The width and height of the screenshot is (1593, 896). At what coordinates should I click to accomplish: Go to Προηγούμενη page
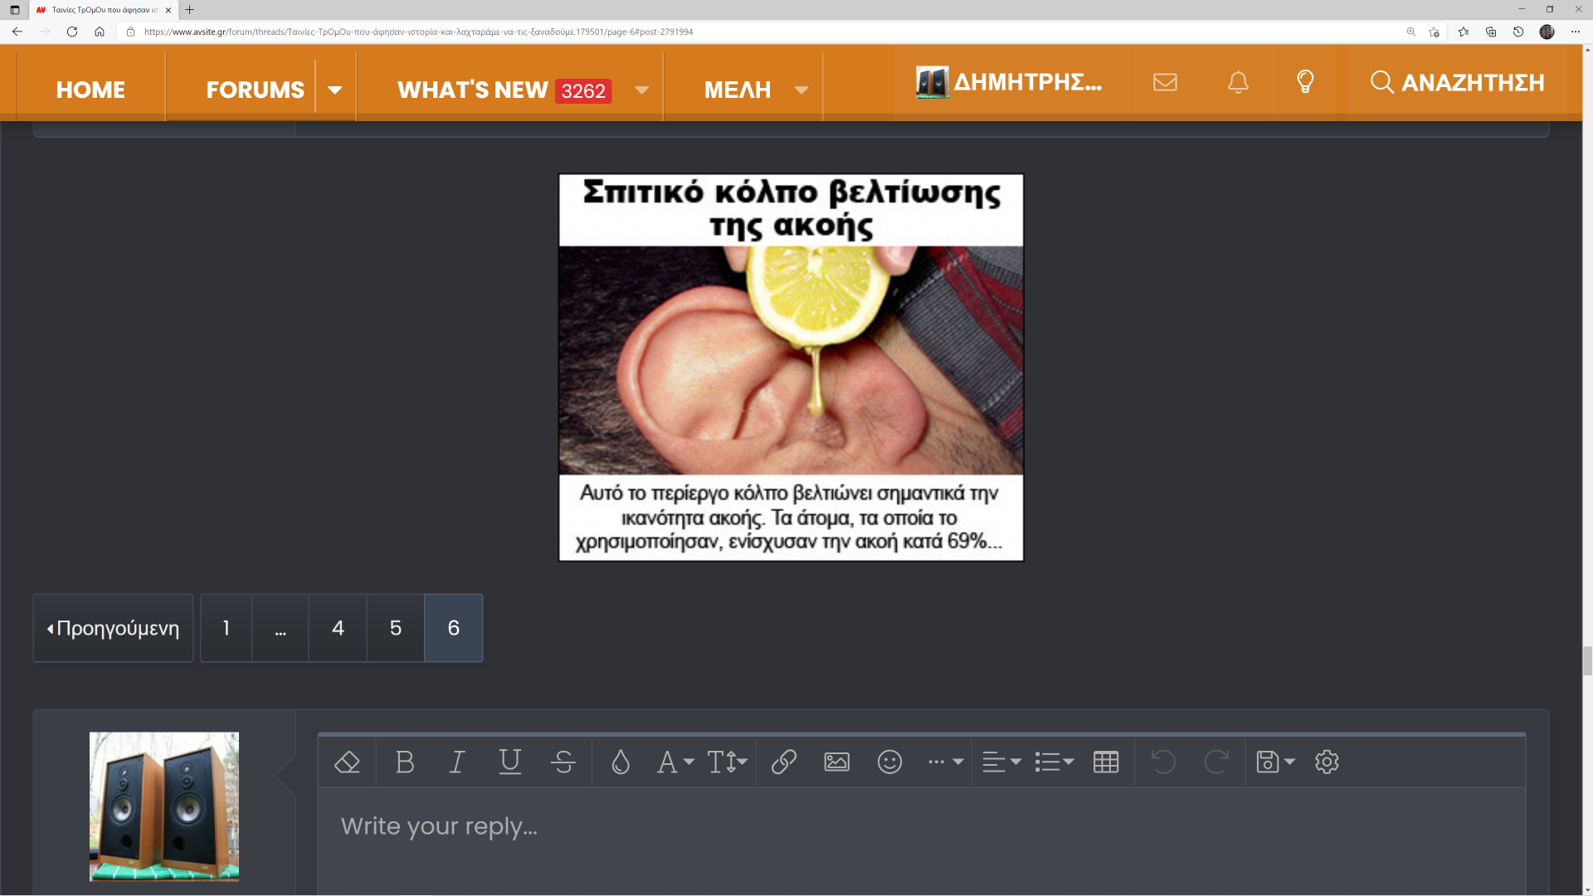tap(114, 628)
